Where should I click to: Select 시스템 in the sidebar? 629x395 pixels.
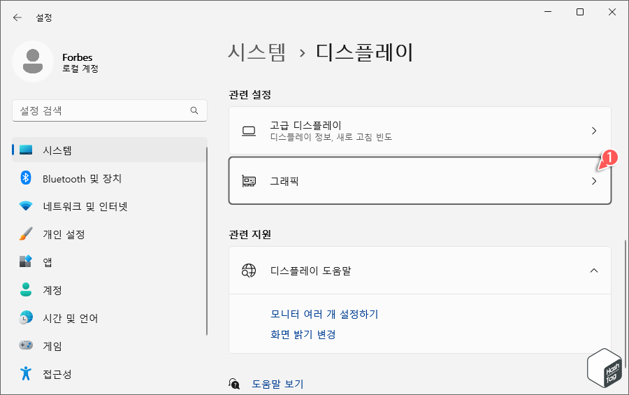(x=110, y=150)
